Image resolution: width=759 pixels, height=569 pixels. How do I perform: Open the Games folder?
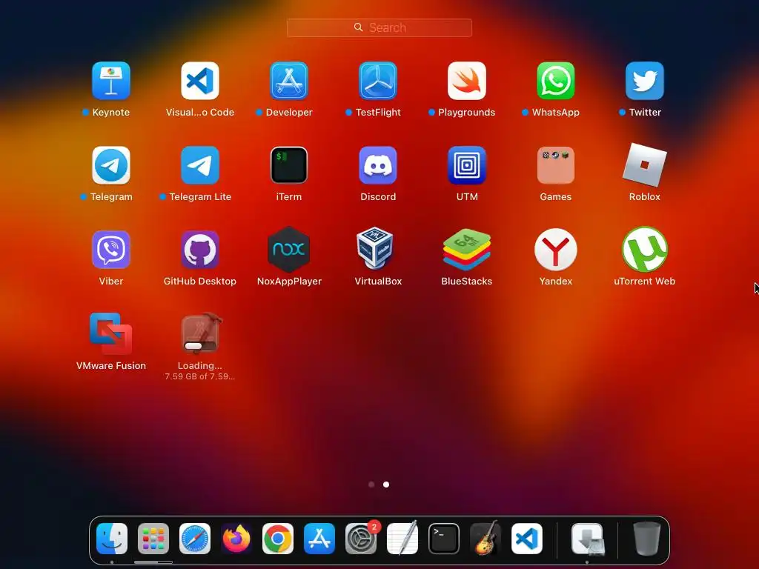pos(556,165)
